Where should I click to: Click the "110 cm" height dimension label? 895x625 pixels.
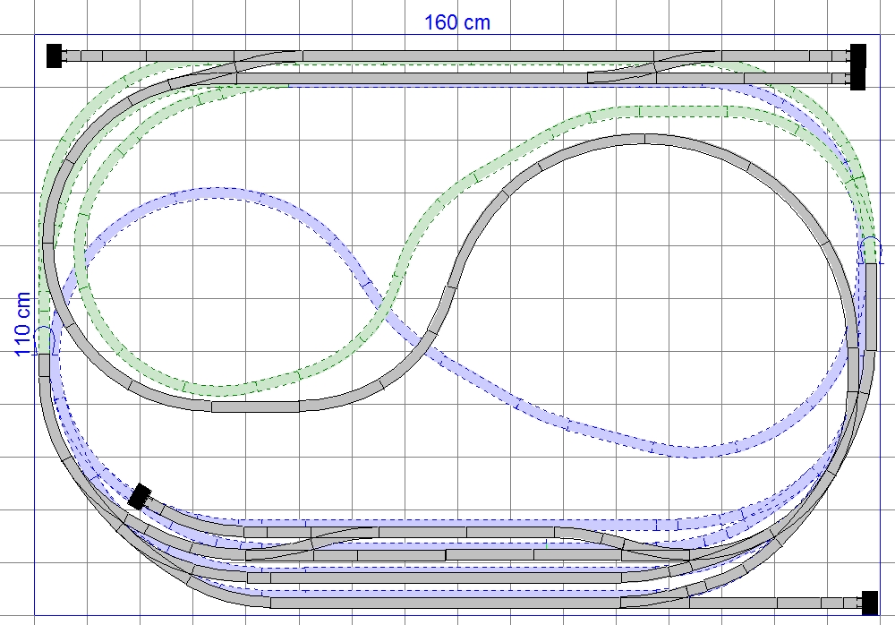(22, 324)
